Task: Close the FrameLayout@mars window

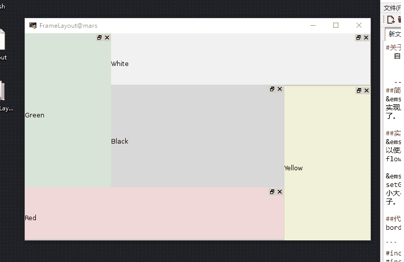Action: coord(359,26)
